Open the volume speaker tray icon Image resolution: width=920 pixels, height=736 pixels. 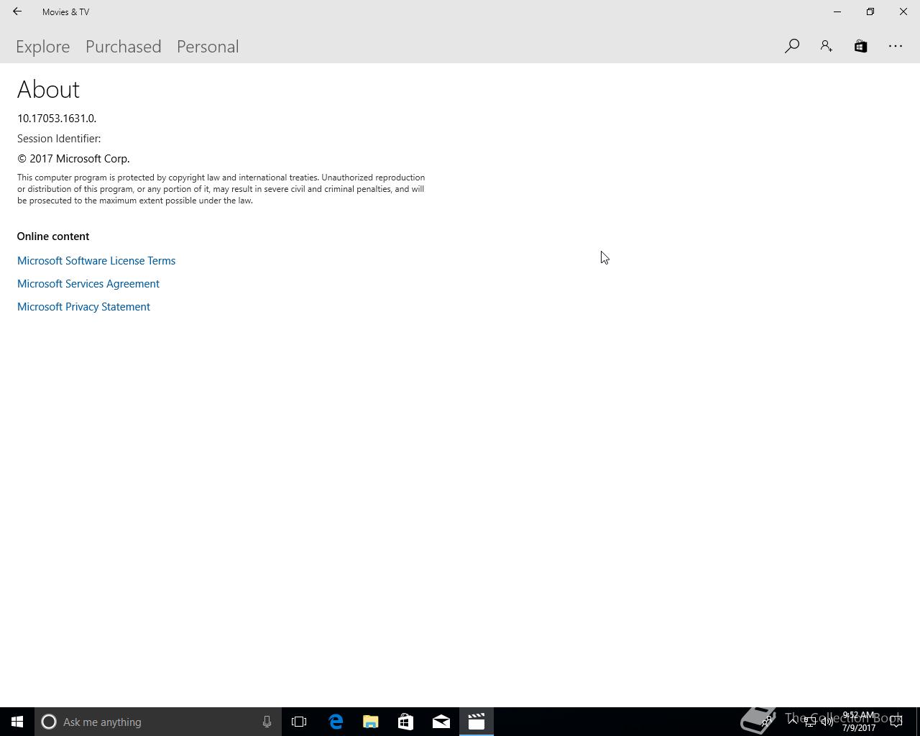click(x=827, y=722)
